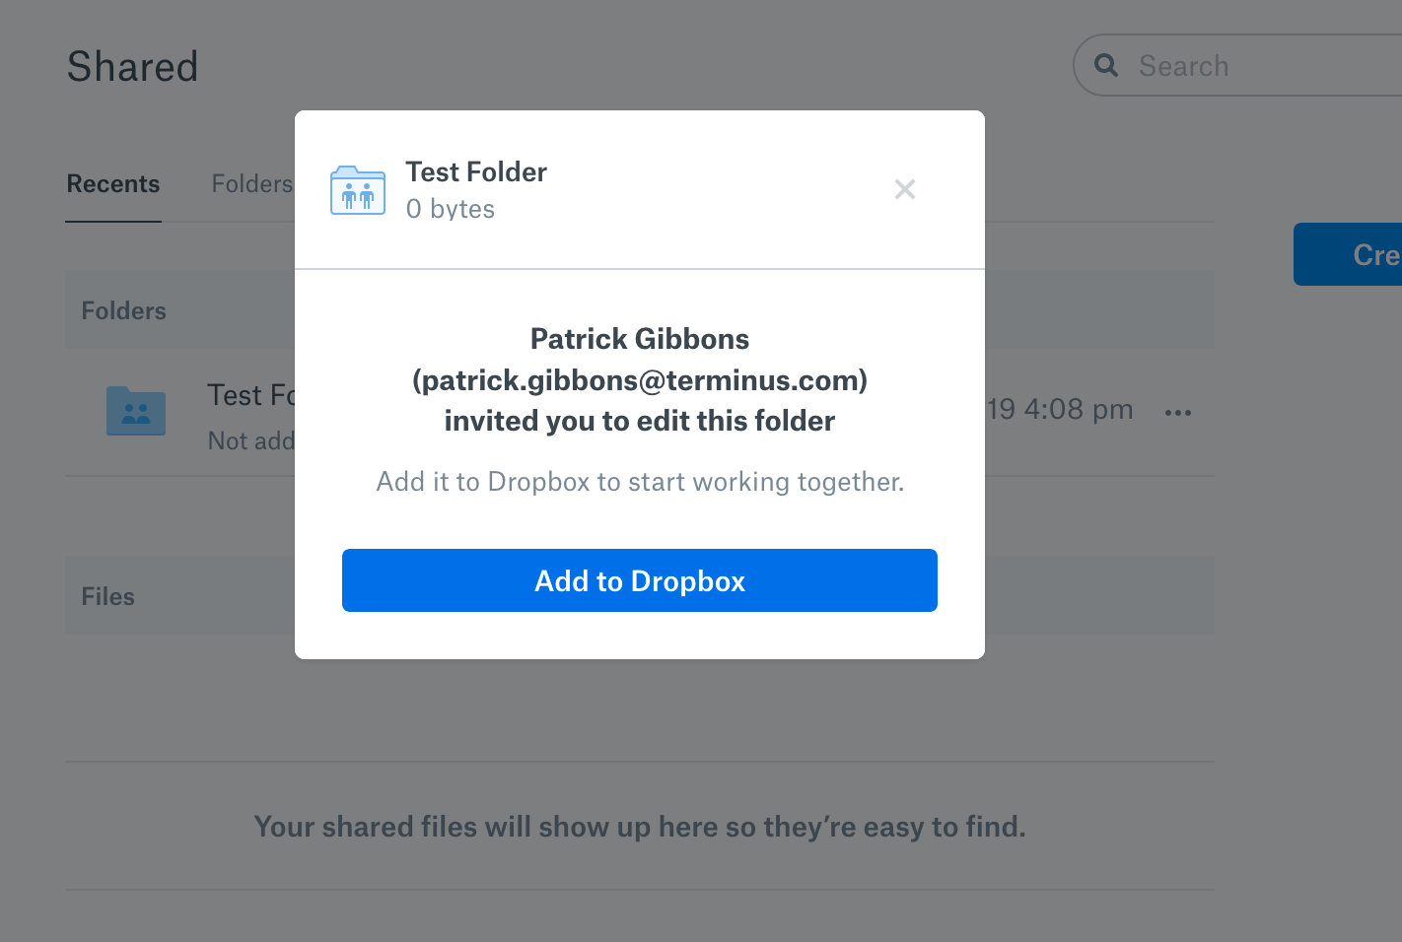This screenshot has width=1402, height=942.
Task: Switch to the Folders tab
Action: click(x=252, y=184)
